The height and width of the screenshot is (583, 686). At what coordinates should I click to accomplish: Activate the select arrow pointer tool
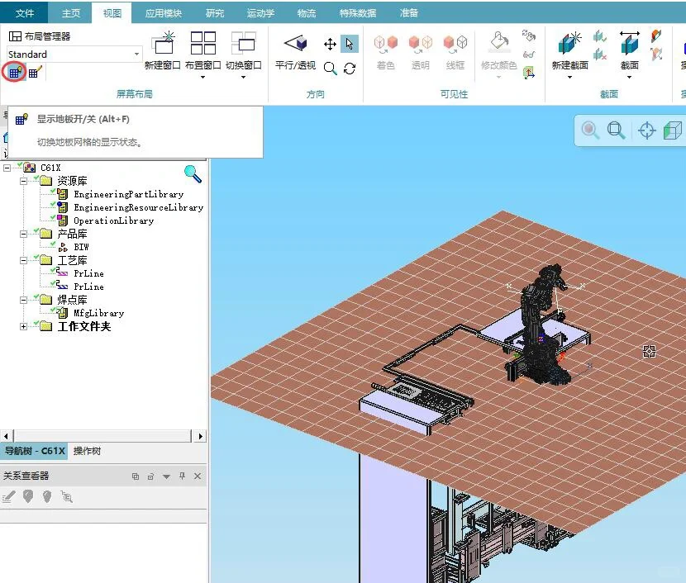point(349,44)
